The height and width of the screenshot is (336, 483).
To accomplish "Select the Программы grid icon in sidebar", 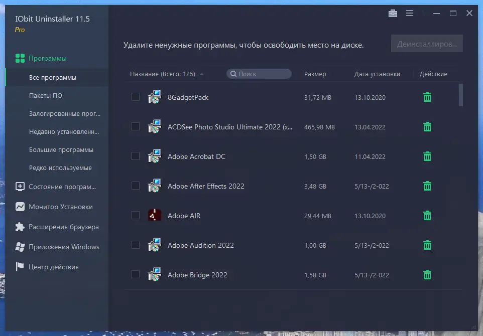I will point(20,58).
